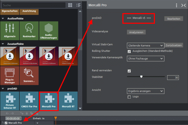Screen dimensions: 188x125
Task: Toggle Rolling Shutter Ausgleichen checkbox
Action: [x=129, y=52]
